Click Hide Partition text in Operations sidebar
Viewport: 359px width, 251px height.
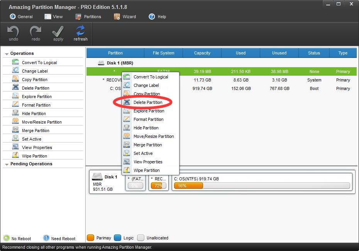[x=34, y=114]
